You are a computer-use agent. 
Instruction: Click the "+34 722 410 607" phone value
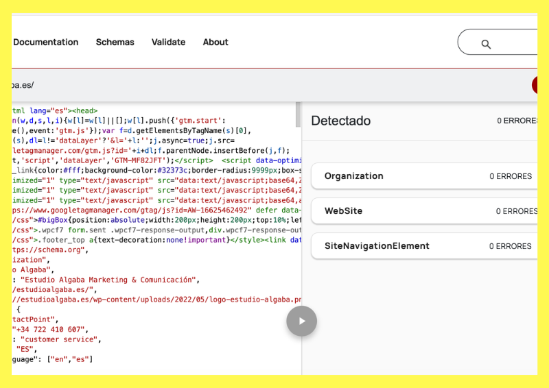tap(48, 330)
